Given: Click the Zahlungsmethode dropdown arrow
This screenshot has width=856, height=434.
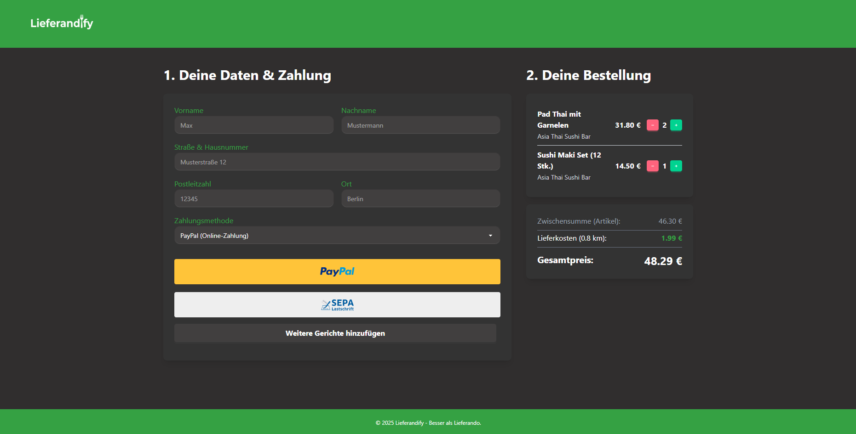Looking at the screenshot, I should click(x=490, y=236).
